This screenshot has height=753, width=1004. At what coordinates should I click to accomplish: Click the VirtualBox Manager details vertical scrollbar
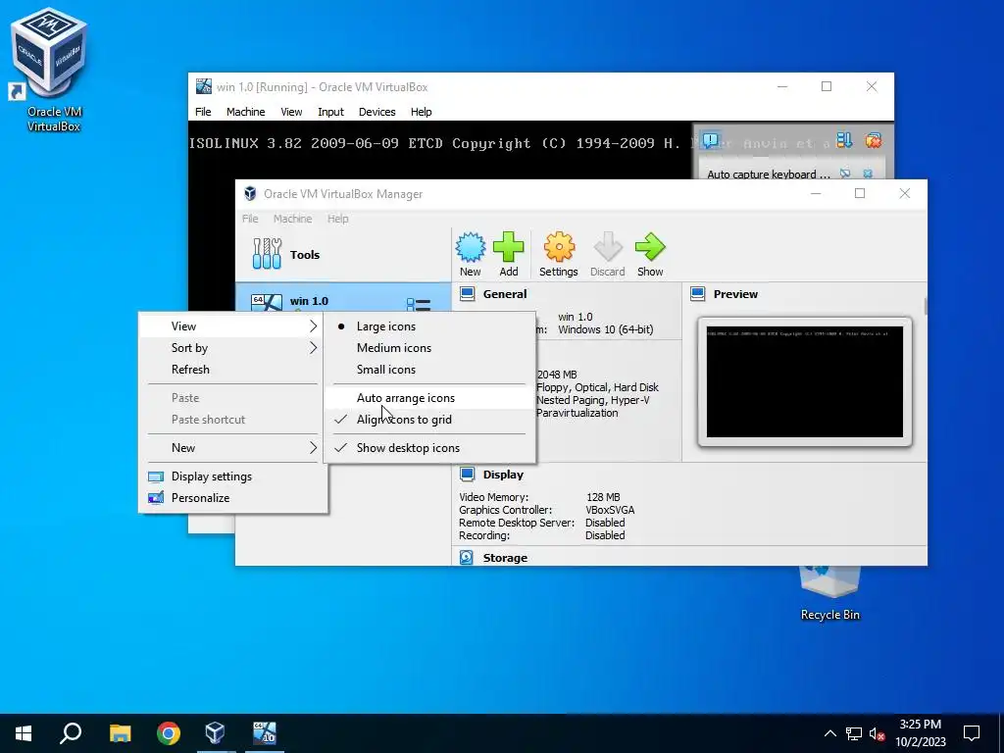pyautogui.click(x=926, y=306)
